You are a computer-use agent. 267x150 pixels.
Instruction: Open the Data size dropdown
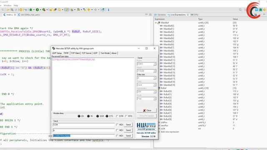click(x=155, y=78)
